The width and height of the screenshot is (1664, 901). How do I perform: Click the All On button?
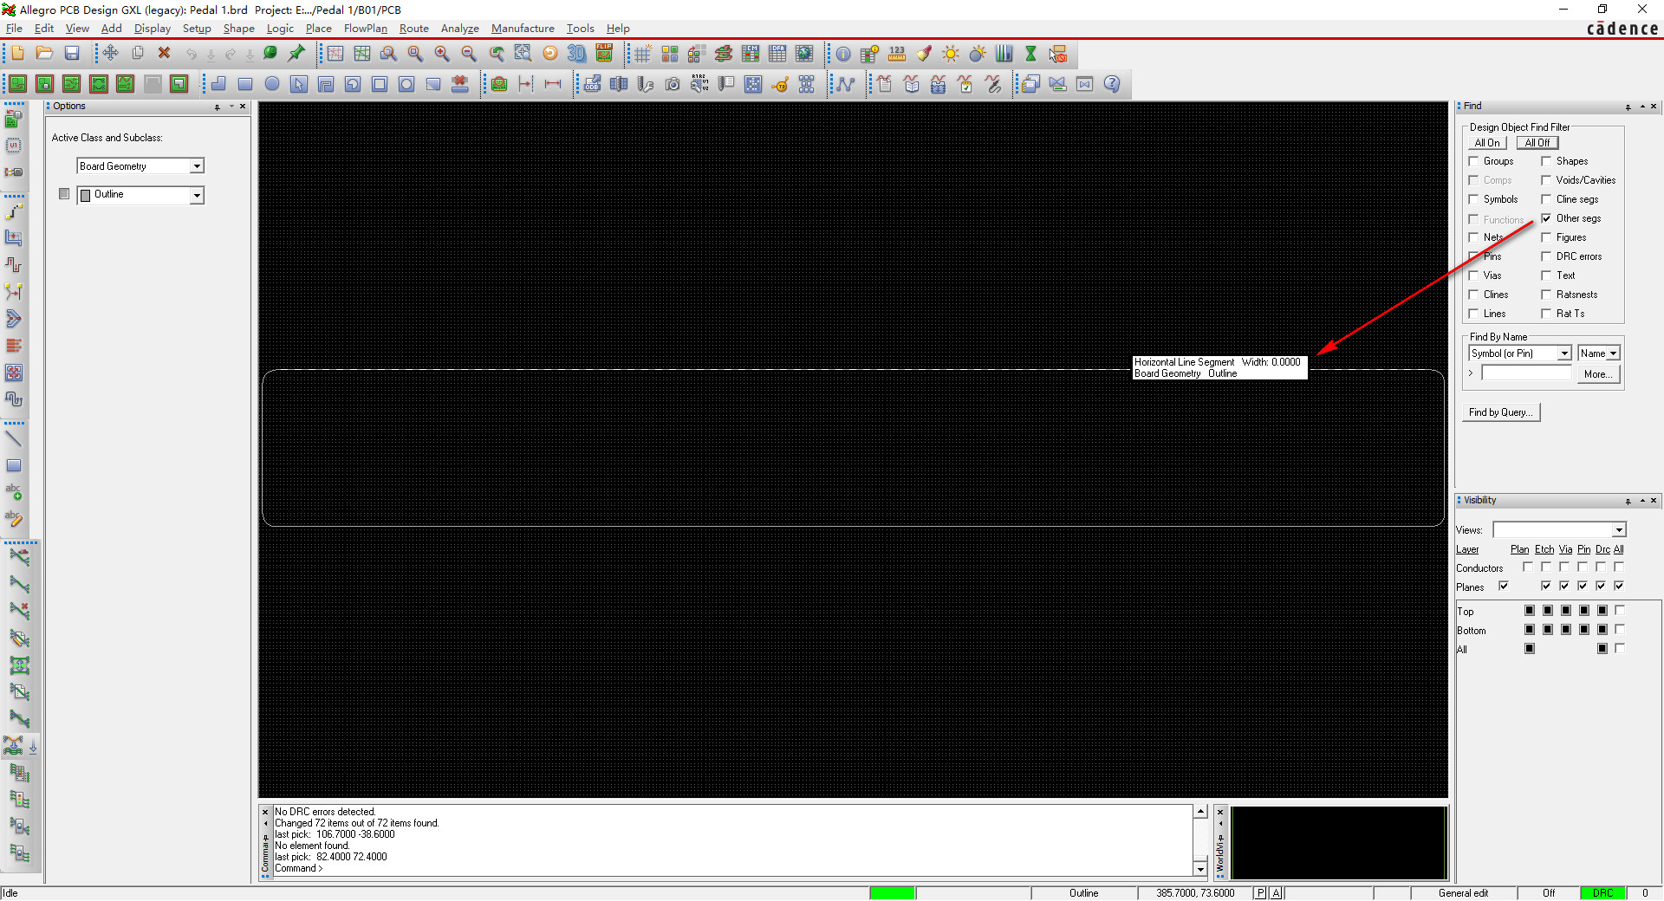tap(1487, 143)
